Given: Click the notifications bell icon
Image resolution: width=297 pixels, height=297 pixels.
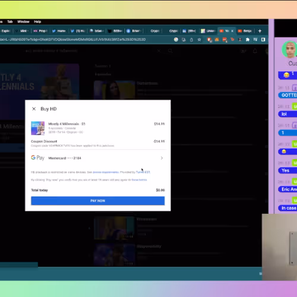Looking at the screenshot, I should click(255, 51).
